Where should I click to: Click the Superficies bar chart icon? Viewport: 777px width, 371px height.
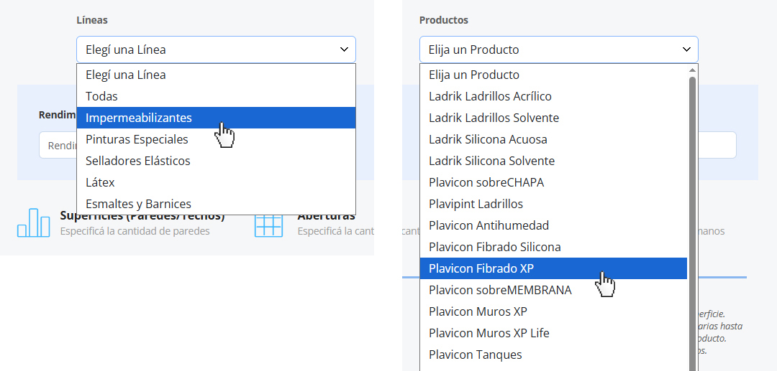[33, 222]
